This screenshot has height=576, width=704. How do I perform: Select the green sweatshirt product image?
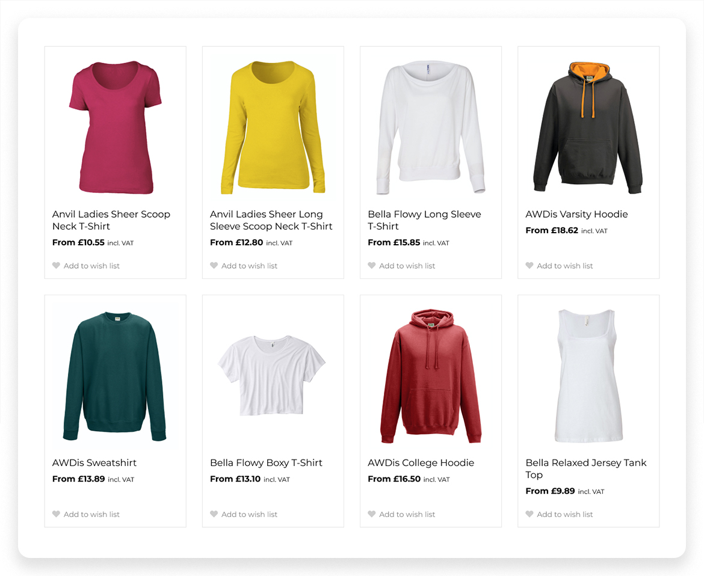pos(115,376)
